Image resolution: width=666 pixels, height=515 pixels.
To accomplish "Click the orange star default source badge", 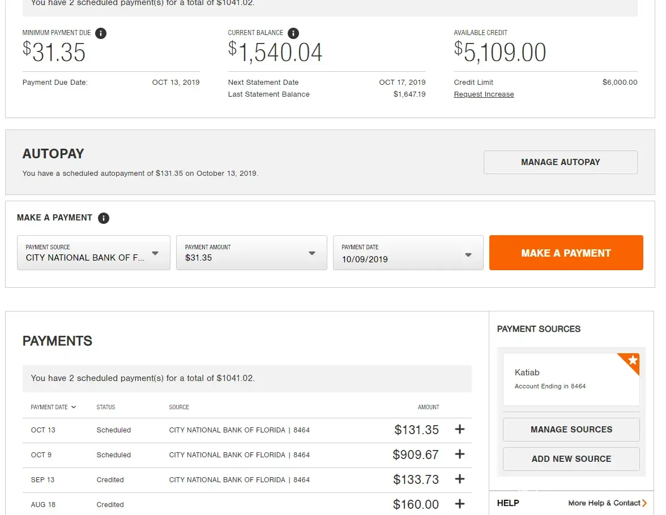I will (631, 361).
